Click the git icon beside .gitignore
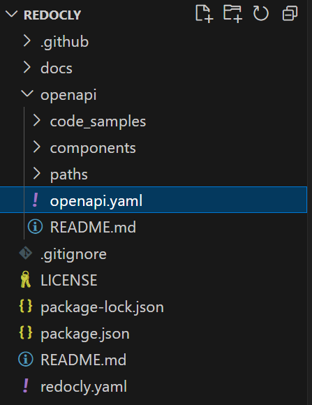Viewport: 312px width, 405px height. click(26, 253)
